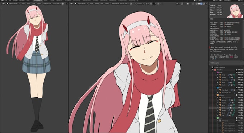The width and height of the screenshot is (244, 133).
Task: Click the blue Hair collection icon
Action: click(x=217, y=88)
